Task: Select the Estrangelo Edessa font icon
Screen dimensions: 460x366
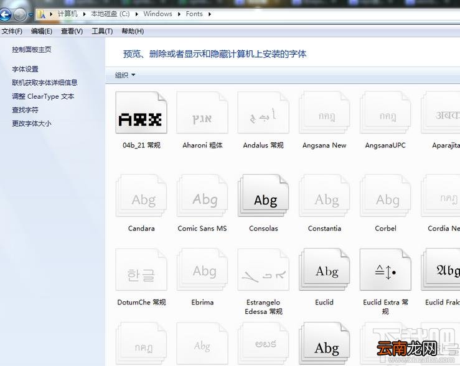Action: tap(263, 270)
